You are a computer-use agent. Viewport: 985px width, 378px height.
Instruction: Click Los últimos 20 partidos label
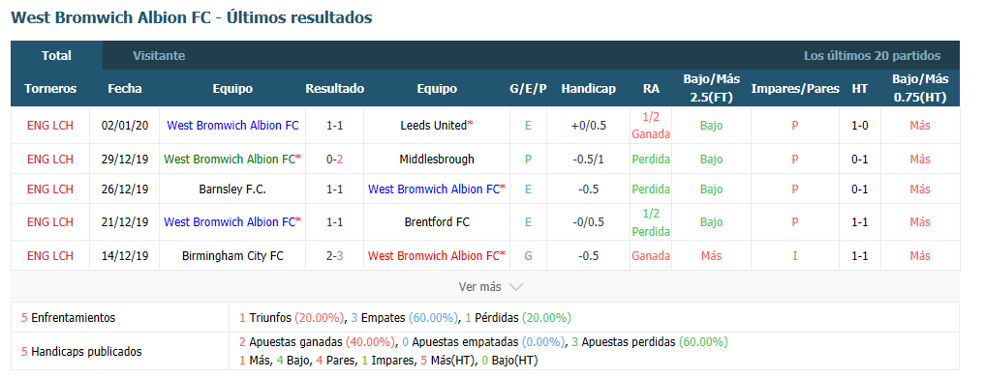point(873,56)
